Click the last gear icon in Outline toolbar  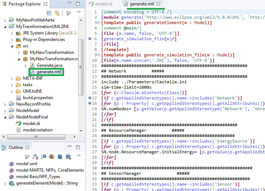[x=68, y=157]
